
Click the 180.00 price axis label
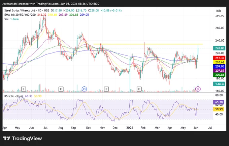(220, 78)
